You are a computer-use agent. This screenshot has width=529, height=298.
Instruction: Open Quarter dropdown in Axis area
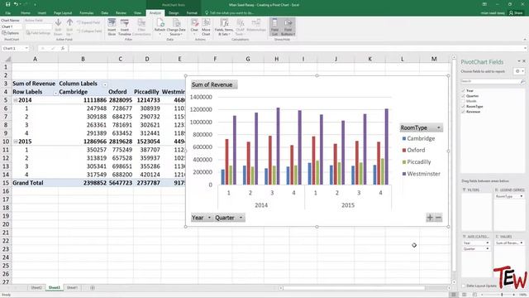pyautogui.click(x=487, y=248)
